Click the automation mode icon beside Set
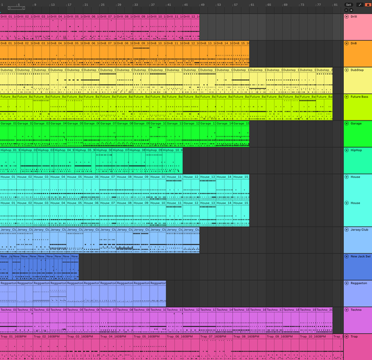This screenshot has width=372, height=360. [x=359, y=5]
